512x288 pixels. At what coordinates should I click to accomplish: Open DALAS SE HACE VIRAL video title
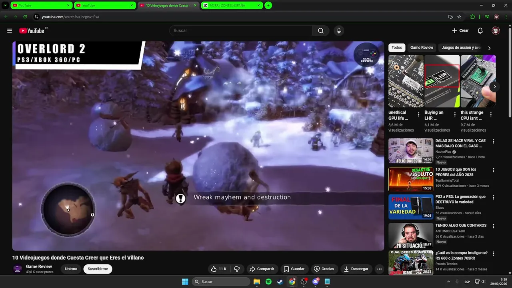click(460, 143)
